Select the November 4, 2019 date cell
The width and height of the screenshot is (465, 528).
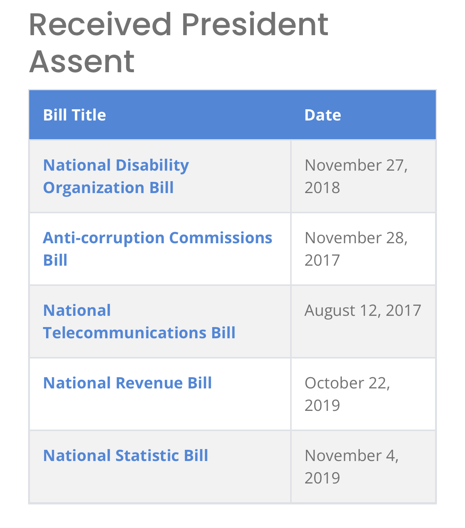point(351,466)
